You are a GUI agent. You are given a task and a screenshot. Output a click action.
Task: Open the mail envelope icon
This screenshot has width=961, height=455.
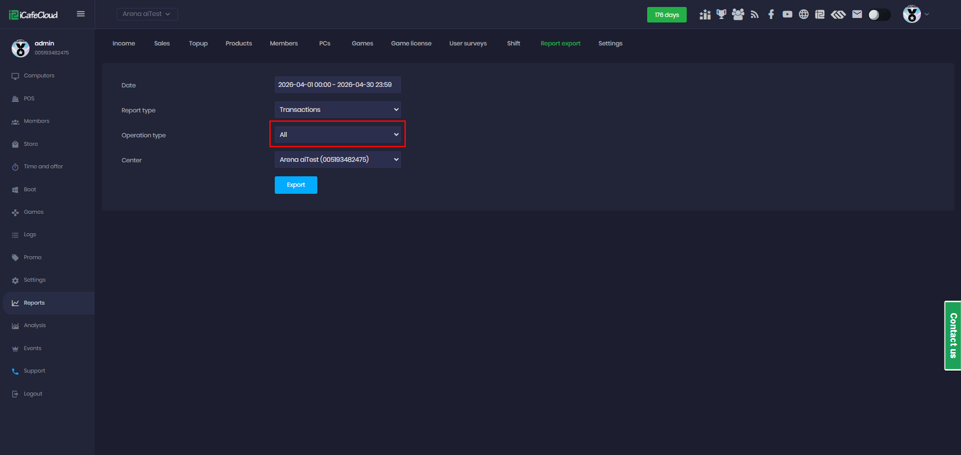[857, 14]
